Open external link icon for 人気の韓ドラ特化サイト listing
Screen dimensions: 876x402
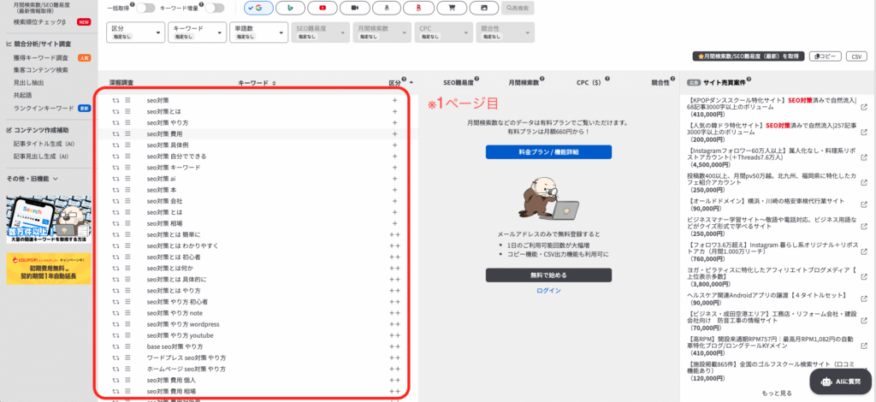click(x=864, y=133)
